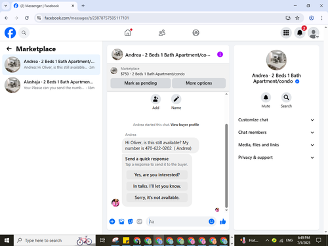
Task: Click the Name edit pencil icon
Action: coord(176,99)
